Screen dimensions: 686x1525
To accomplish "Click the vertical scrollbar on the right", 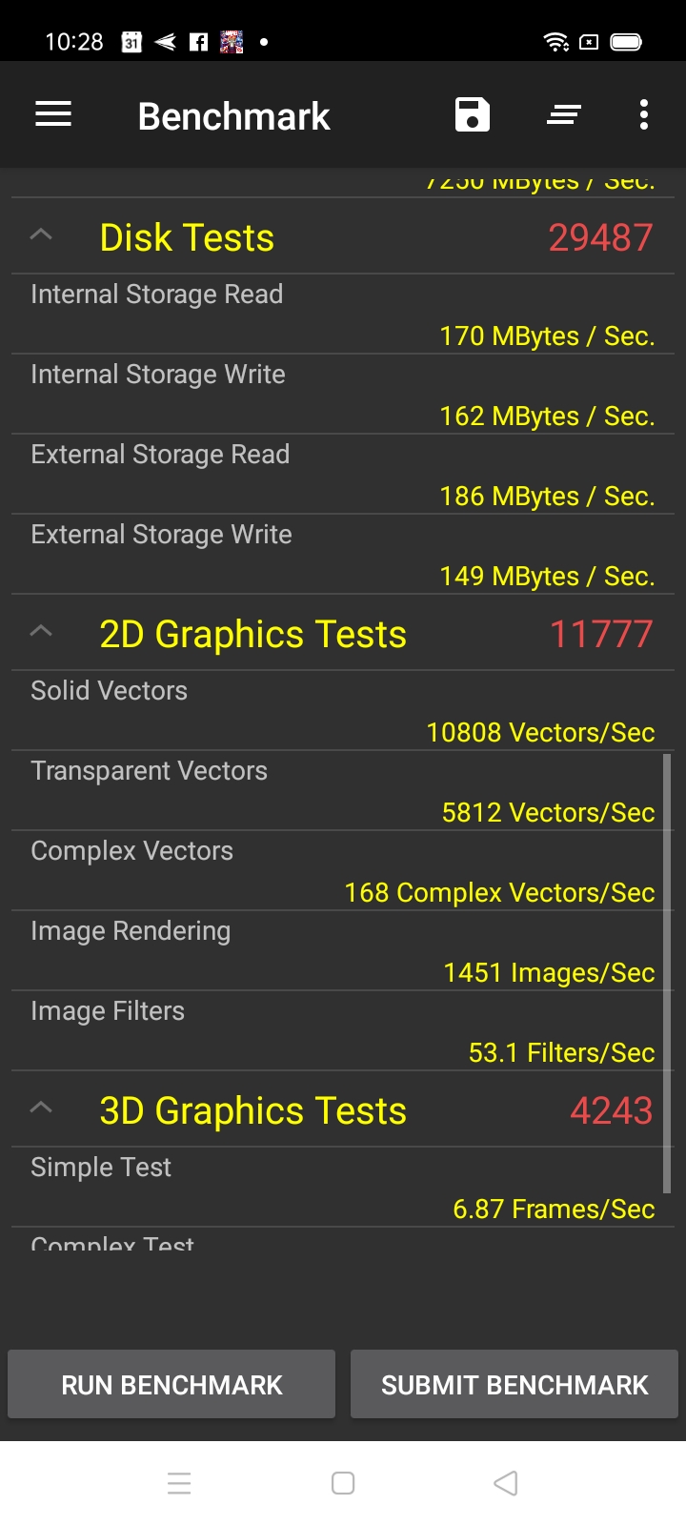I will click(x=667, y=972).
